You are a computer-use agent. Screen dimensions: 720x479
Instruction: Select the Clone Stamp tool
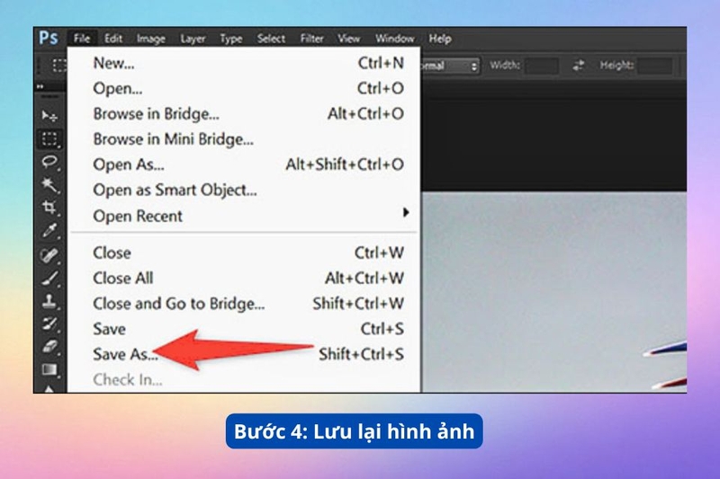[49, 301]
